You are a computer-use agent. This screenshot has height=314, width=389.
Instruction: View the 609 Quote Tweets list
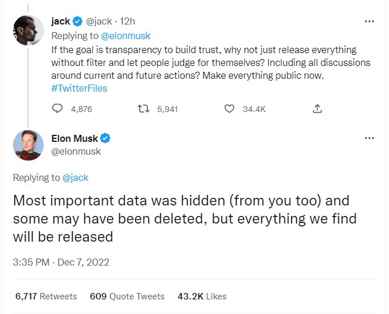coord(127,296)
